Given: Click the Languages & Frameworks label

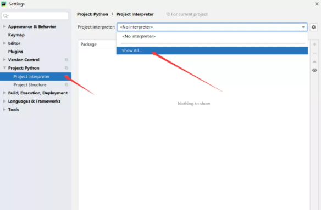Looking at the screenshot, I should 34,101.
